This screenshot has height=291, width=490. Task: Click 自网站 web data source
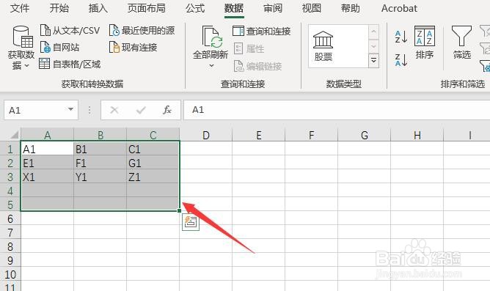tap(59, 47)
